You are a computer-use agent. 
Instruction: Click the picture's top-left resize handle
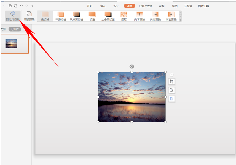click(98, 72)
